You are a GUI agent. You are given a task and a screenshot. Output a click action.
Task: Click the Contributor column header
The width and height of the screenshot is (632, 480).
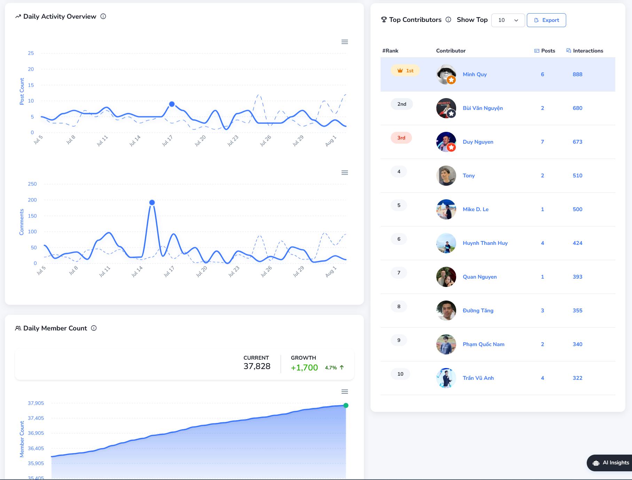[451, 51]
